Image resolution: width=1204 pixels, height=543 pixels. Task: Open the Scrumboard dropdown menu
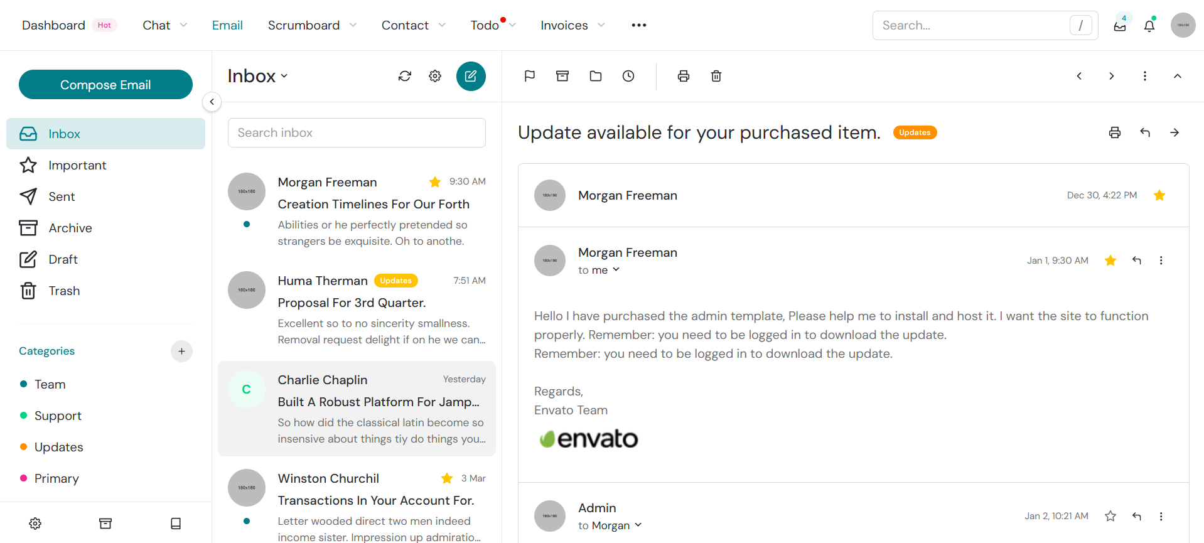pos(312,25)
